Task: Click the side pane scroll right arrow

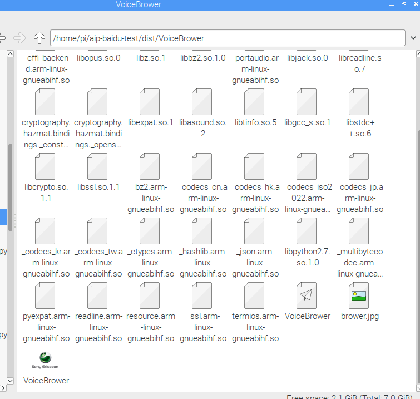Action: pos(3,388)
